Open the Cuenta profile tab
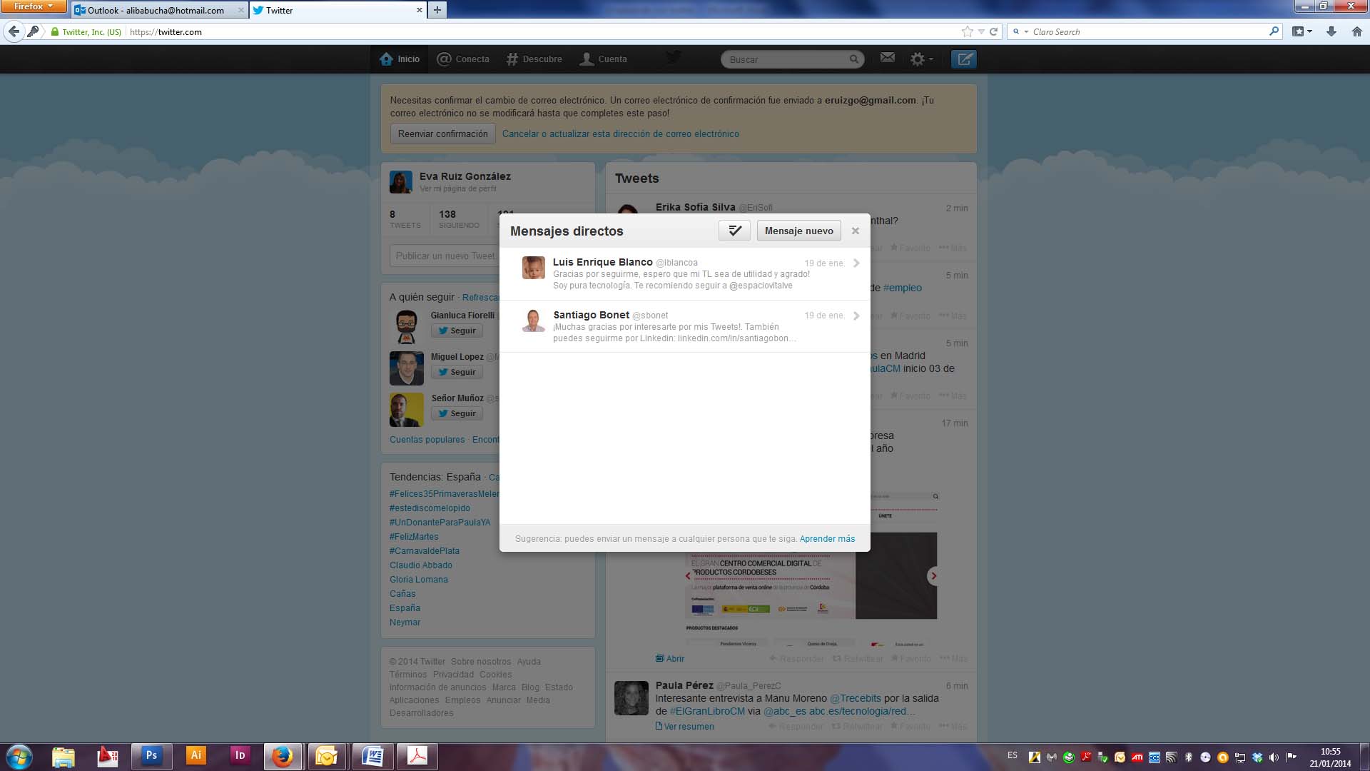 604,59
